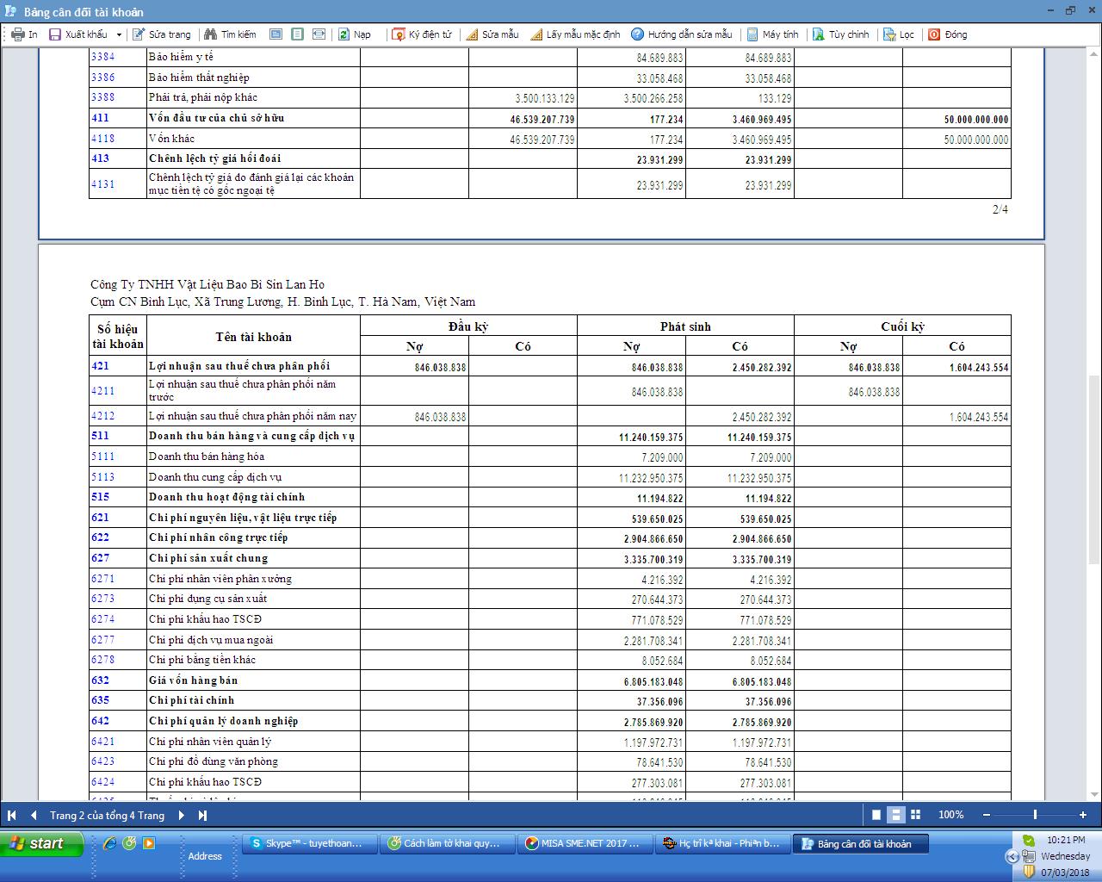This screenshot has height=882, width=1102.
Task: Click the Tùy chỉnh customize button
Action: pyautogui.click(x=841, y=34)
